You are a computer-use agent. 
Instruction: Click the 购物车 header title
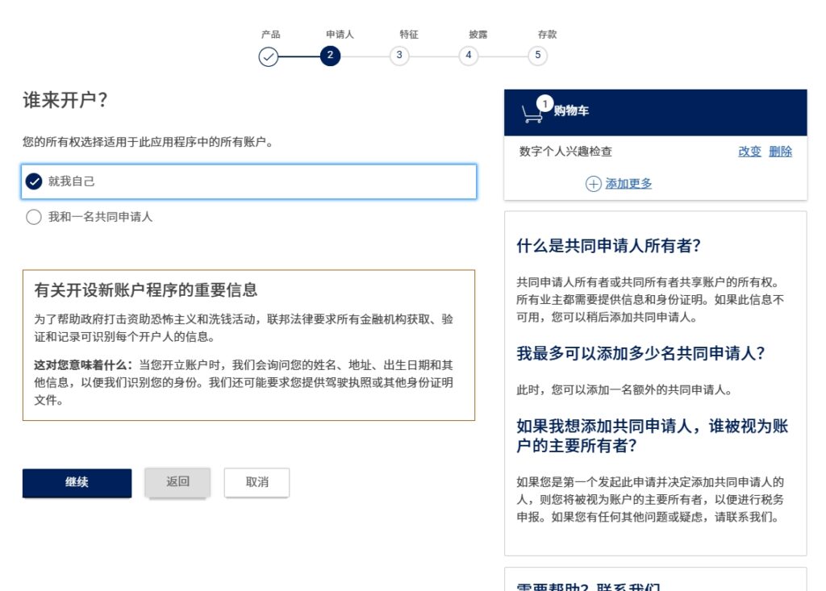coord(571,110)
